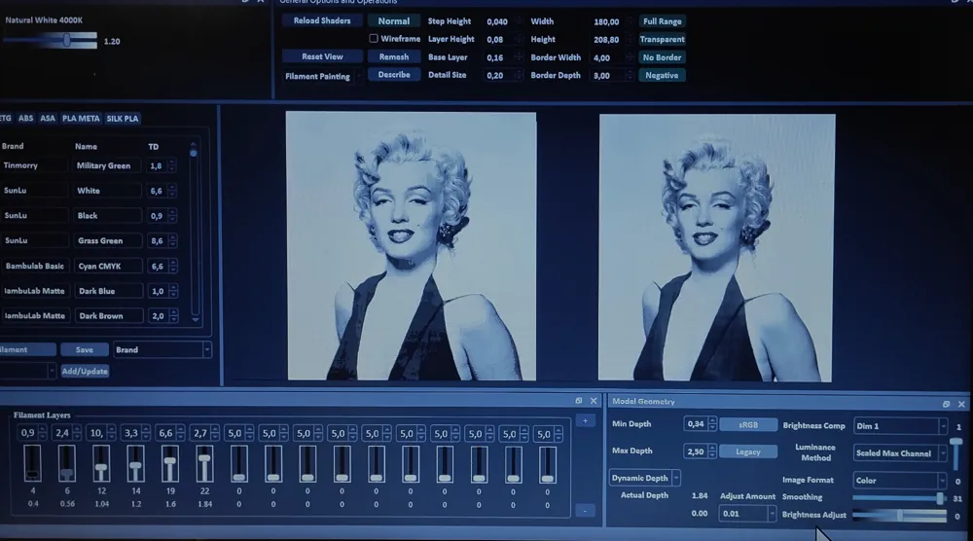Click the TD stepper for Military Green
This screenshot has height=541, width=973.
(x=172, y=165)
